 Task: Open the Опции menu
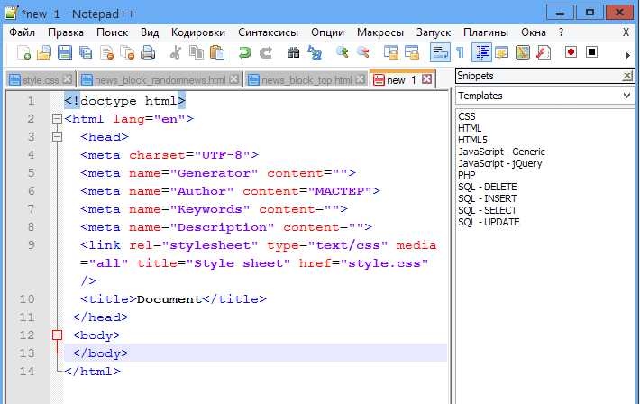(327, 32)
